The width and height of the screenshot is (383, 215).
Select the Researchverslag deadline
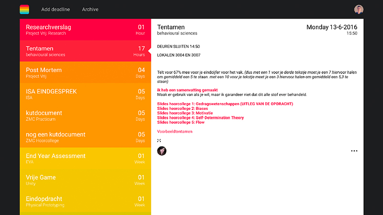point(85,30)
